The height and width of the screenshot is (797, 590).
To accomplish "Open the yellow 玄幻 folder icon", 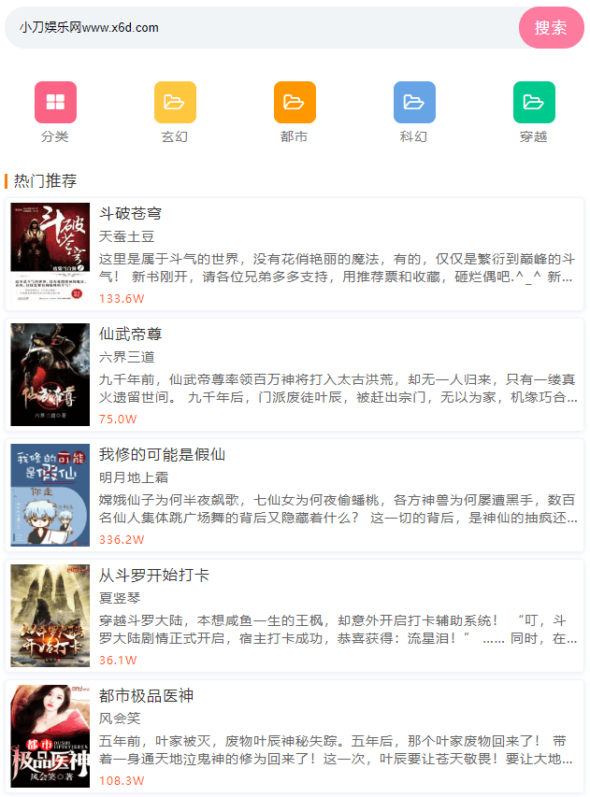I will 175,102.
